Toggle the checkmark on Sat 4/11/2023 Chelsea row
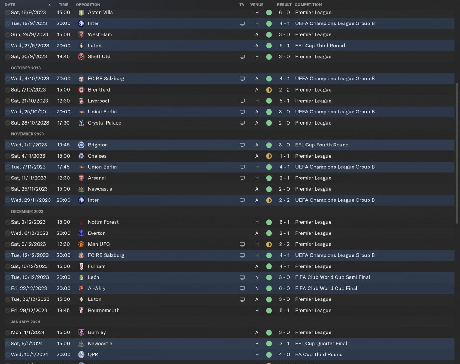Image resolution: width=460 pixels, height=364 pixels. [8, 156]
